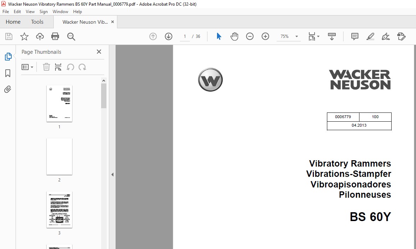
Task: Click the print pages thumbnail icon
Action: (x=58, y=67)
